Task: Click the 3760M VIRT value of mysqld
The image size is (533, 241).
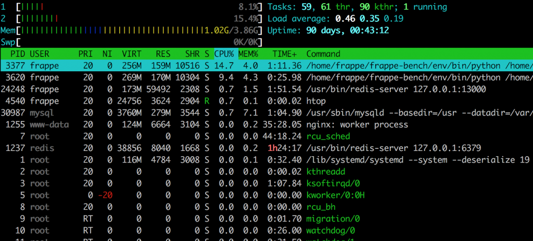Action: pyautogui.click(x=130, y=113)
